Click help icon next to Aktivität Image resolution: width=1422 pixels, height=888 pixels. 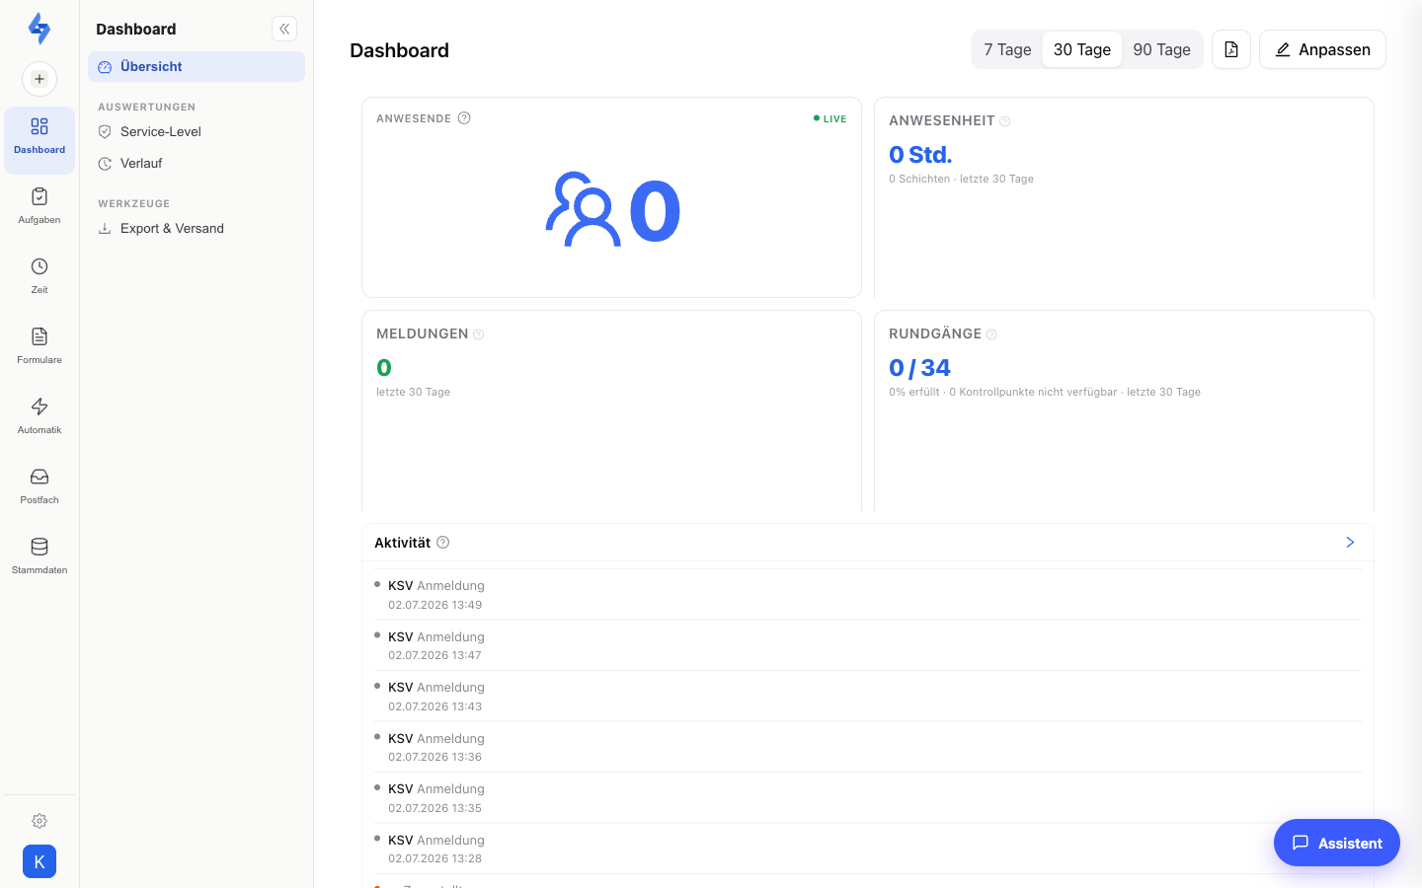tap(443, 542)
